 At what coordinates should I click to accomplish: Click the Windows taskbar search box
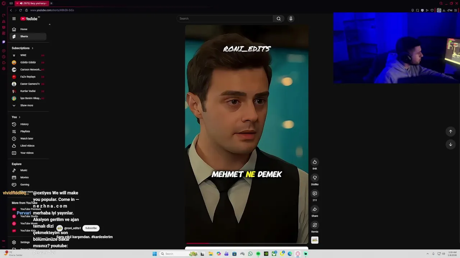pyautogui.click(x=178, y=254)
